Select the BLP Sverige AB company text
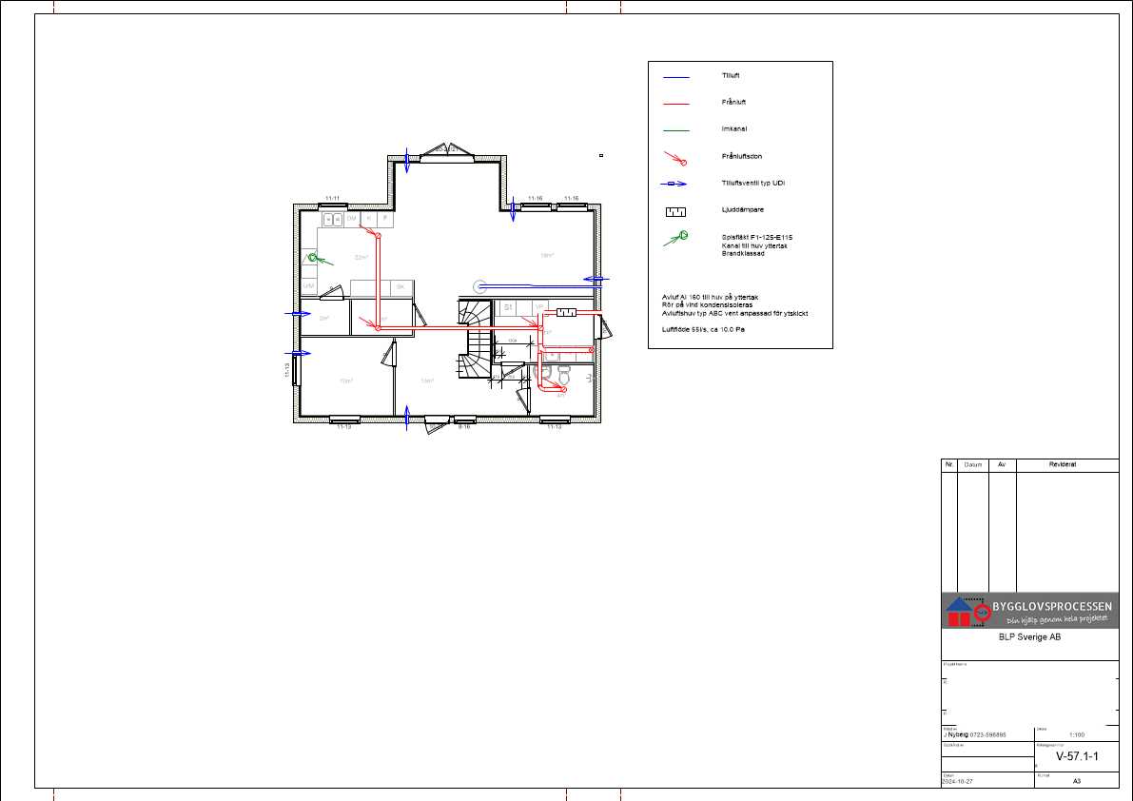The height and width of the screenshot is (801, 1133). (x=1029, y=637)
